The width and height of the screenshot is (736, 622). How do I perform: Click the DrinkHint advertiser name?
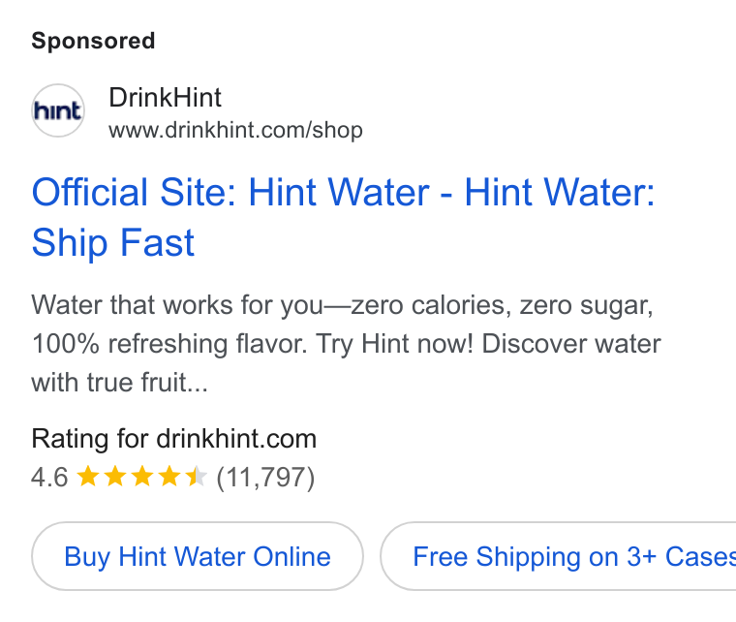click(165, 98)
